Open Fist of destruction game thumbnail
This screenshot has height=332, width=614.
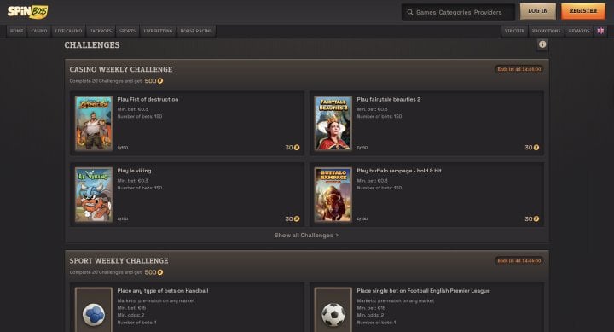94,123
